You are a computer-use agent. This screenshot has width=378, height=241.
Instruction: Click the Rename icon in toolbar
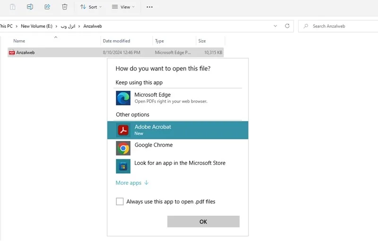pyautogui.click(x=30, y=7)
